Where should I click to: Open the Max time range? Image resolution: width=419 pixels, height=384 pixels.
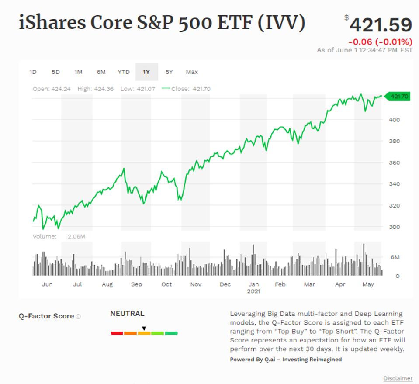click(x=192, y=72)
